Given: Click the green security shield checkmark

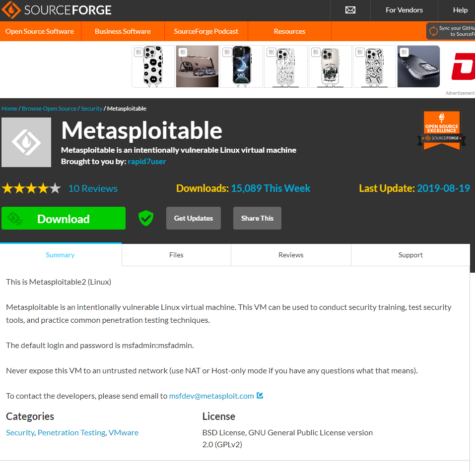Looking at the screenshot, I should click(x=146, y=218).
